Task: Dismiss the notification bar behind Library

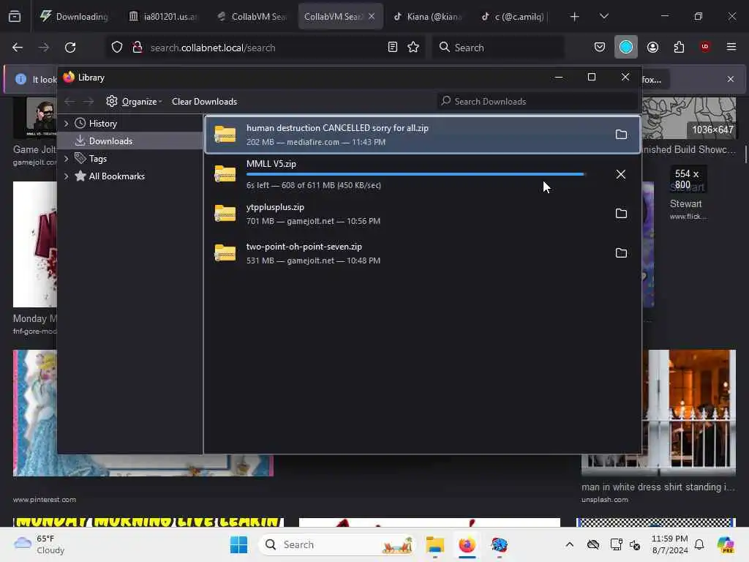Action: click(x=731, y=79)
